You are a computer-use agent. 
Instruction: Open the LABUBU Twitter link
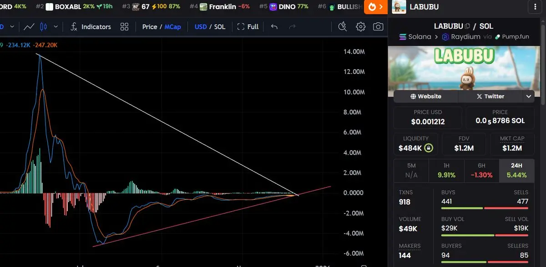click(490, 96)
